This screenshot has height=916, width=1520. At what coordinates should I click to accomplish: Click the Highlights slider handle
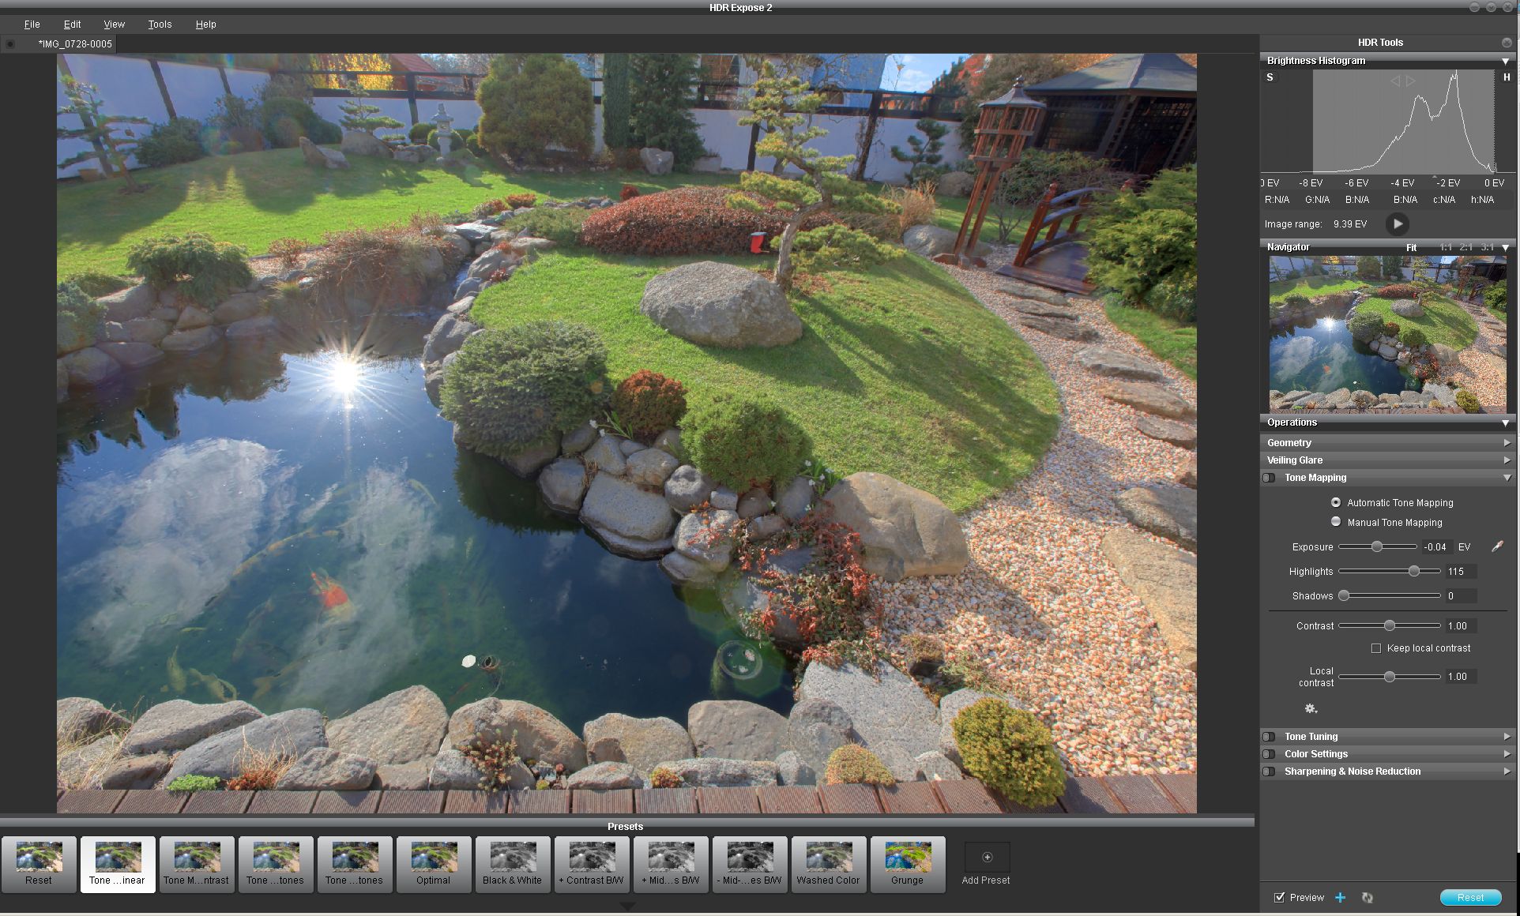point(1413,571)
